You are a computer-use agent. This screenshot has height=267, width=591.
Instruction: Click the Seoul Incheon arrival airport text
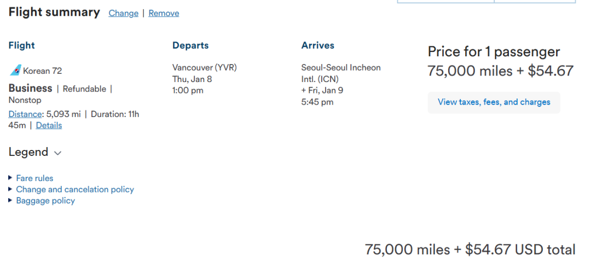coord(340,73)
